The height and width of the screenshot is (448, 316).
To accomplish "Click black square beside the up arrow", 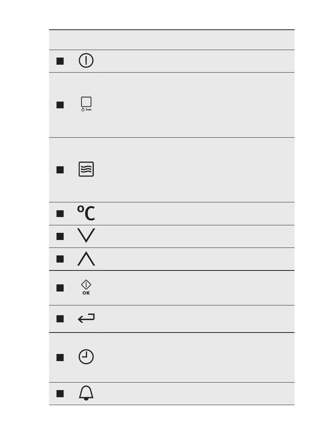I will coord(60,259).
